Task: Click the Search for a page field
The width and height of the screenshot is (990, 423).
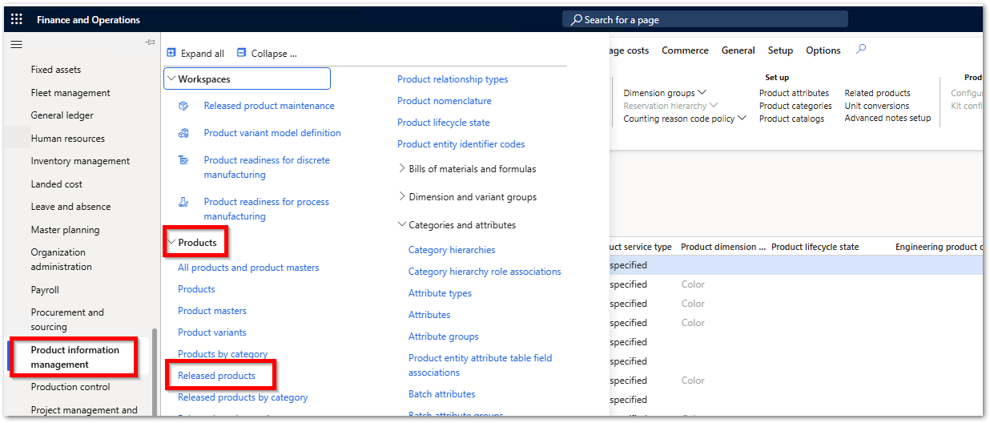Action: tap(705, 19)
